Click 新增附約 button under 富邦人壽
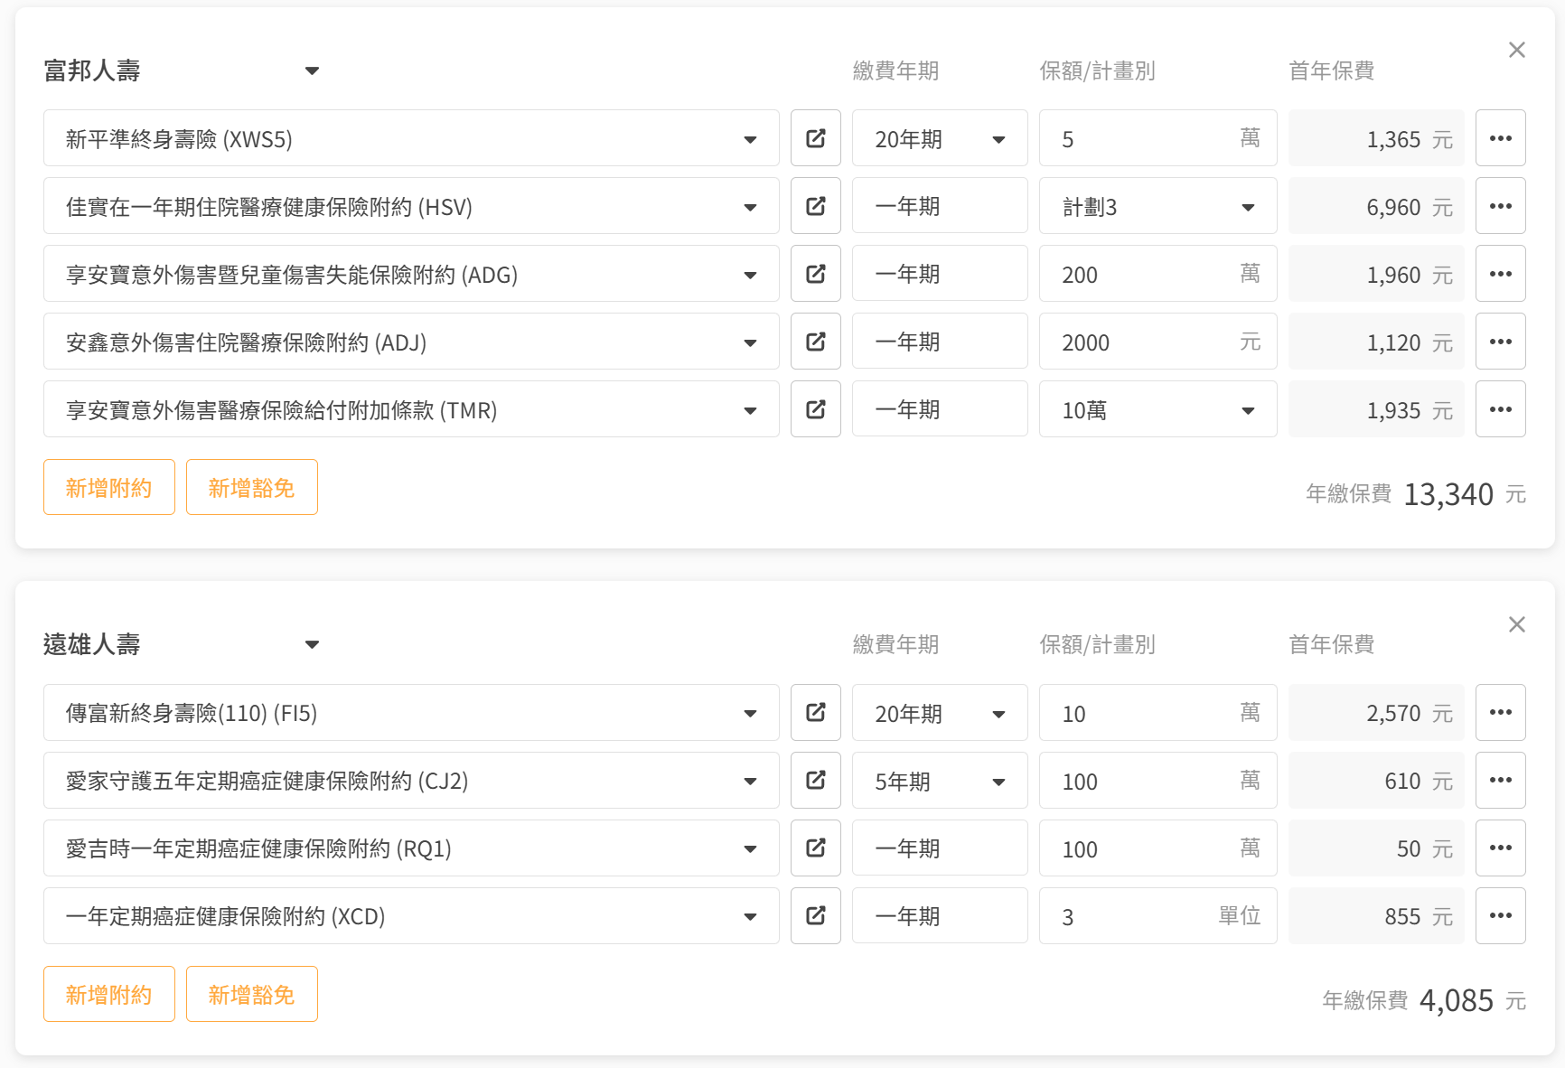 108,487
